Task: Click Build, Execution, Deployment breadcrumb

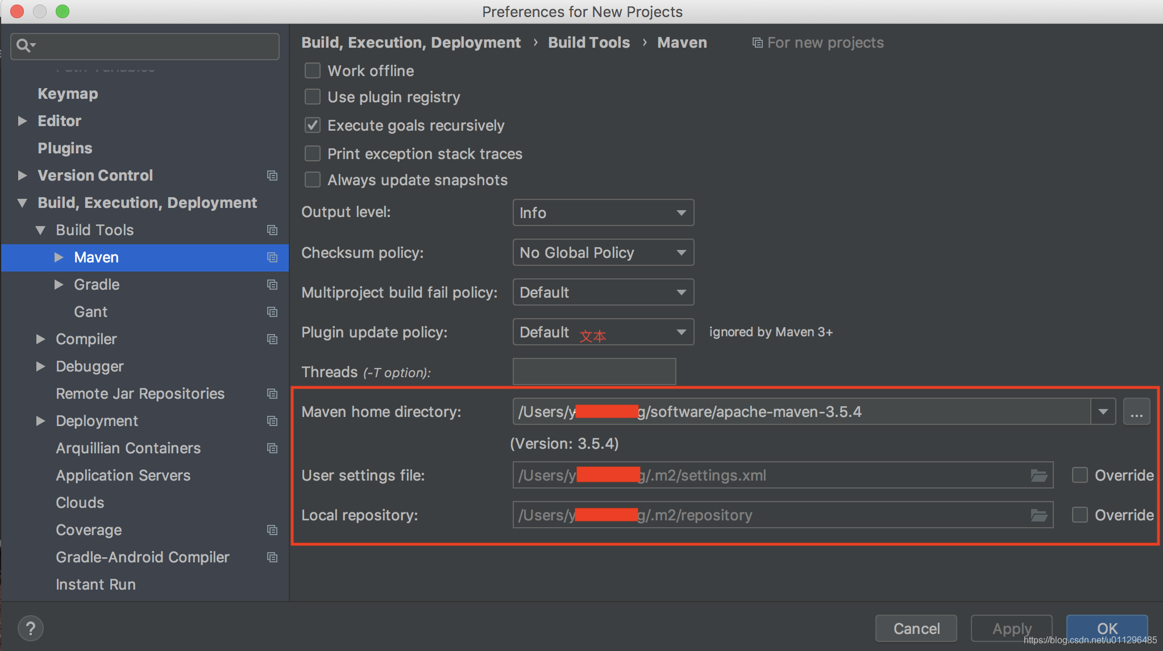Action: pos(411,43)
